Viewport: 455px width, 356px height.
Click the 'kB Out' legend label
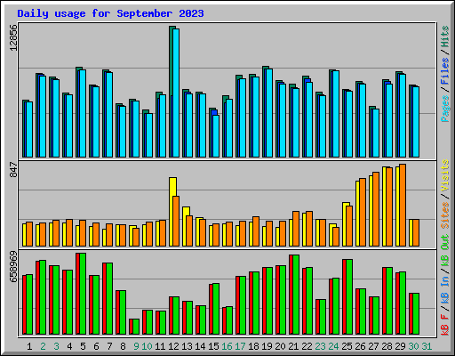[445, 251]
